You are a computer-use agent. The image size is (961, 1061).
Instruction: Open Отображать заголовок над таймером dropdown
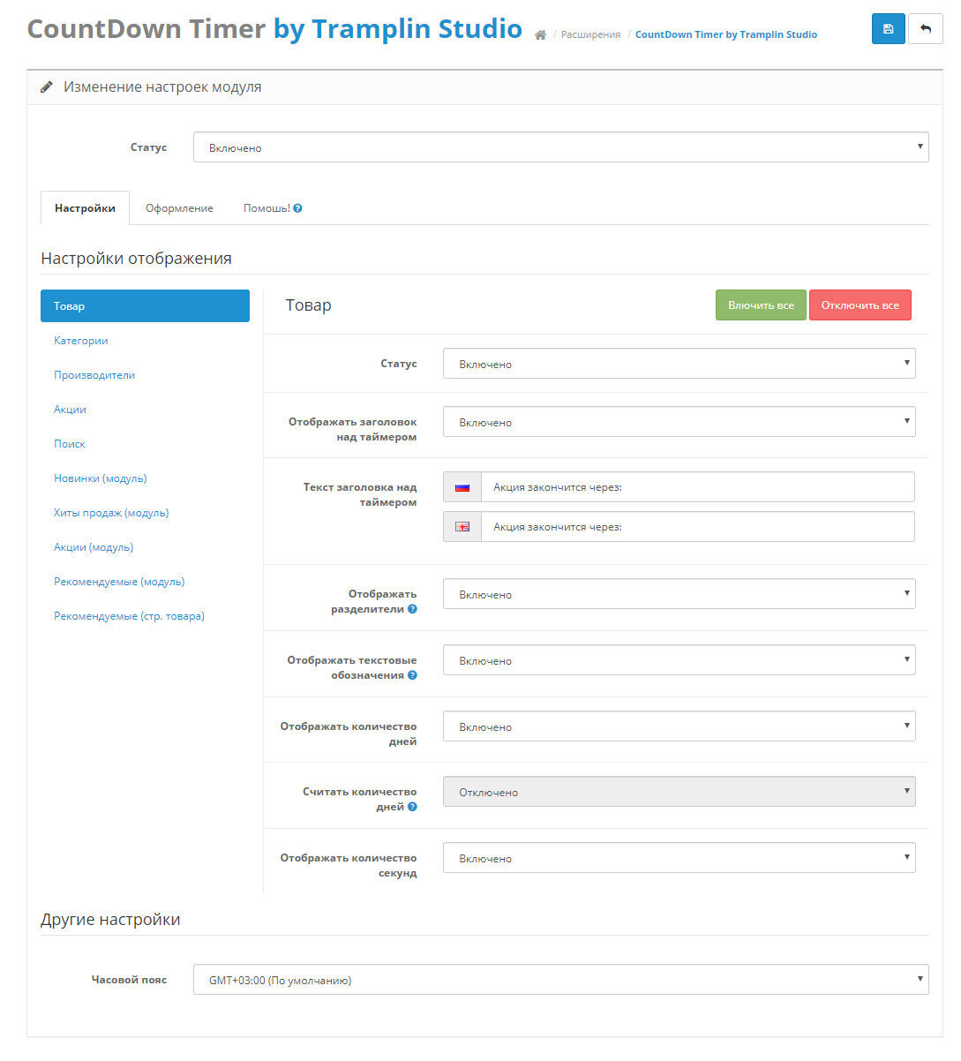(679, 422)
